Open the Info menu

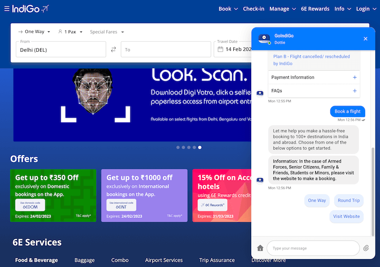(343, 9)
